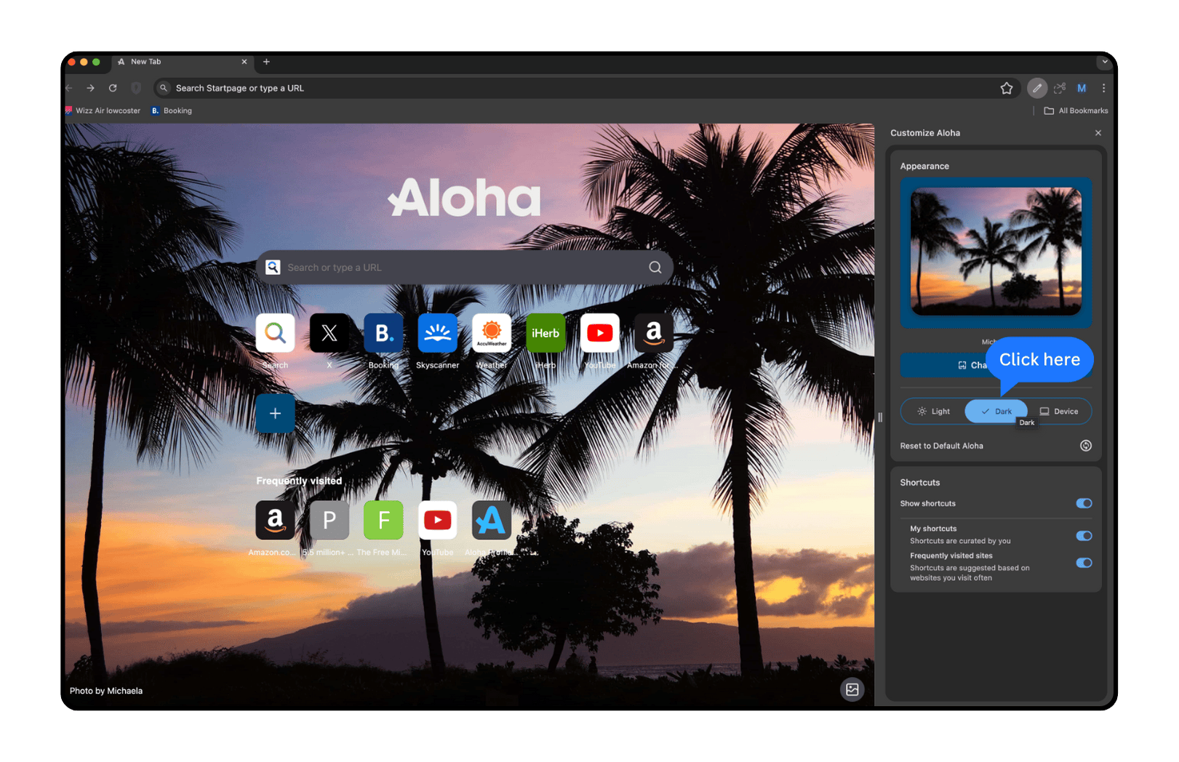Open the Amazon shortcut in the top row
The height and width of the screenshot is (762, 1179).
coord(654,333)
